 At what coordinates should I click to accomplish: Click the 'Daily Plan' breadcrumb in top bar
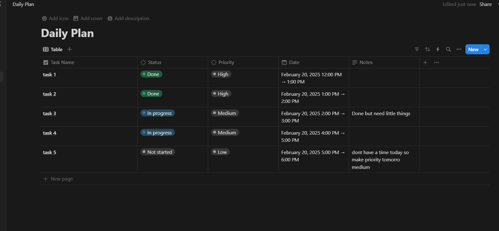23,4
